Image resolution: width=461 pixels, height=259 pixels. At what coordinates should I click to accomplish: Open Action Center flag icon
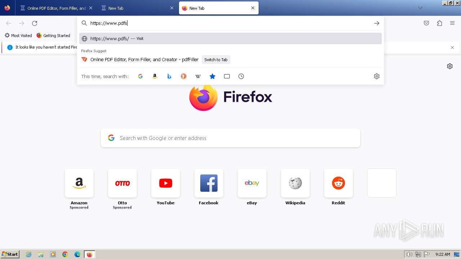point(427,254)
